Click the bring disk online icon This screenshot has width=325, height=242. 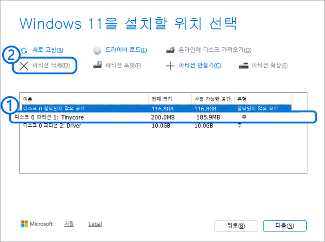171,50
